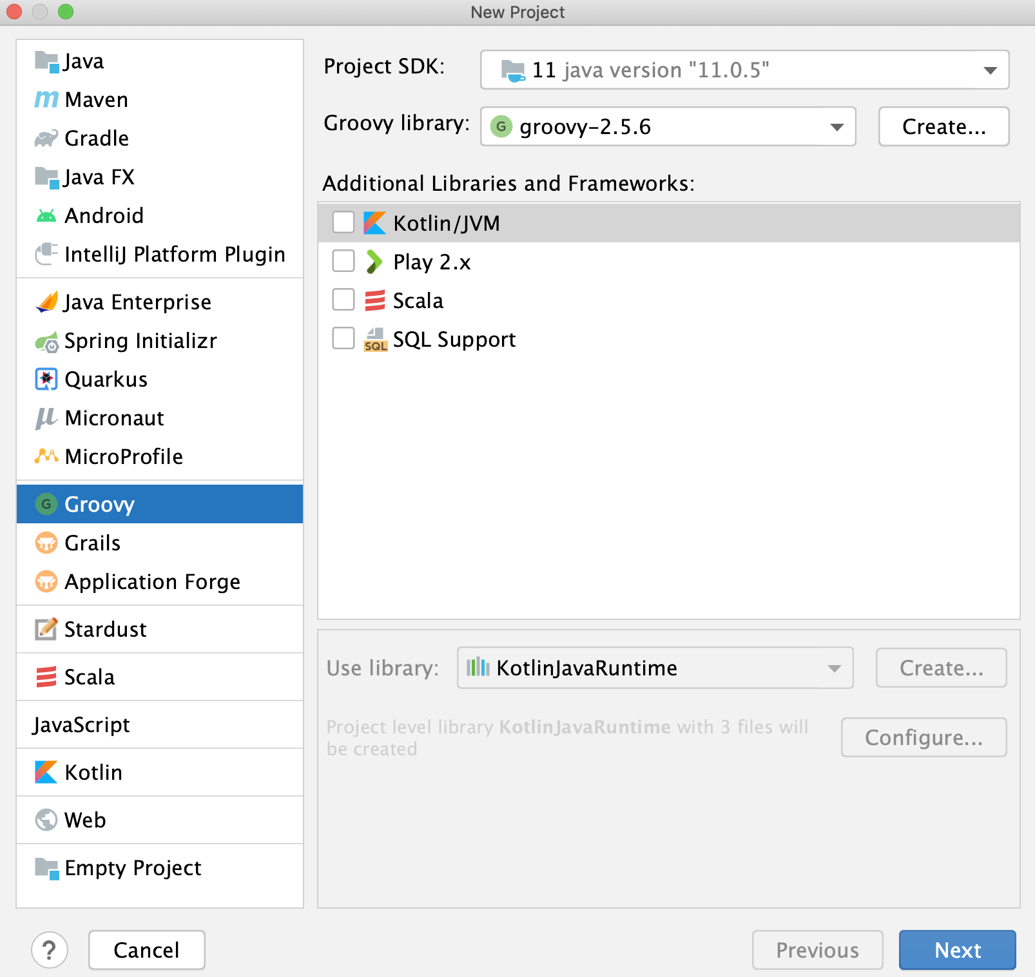Click the help question mark button
This screenshot has height=977, width=1035.
[x=50, y=950]
